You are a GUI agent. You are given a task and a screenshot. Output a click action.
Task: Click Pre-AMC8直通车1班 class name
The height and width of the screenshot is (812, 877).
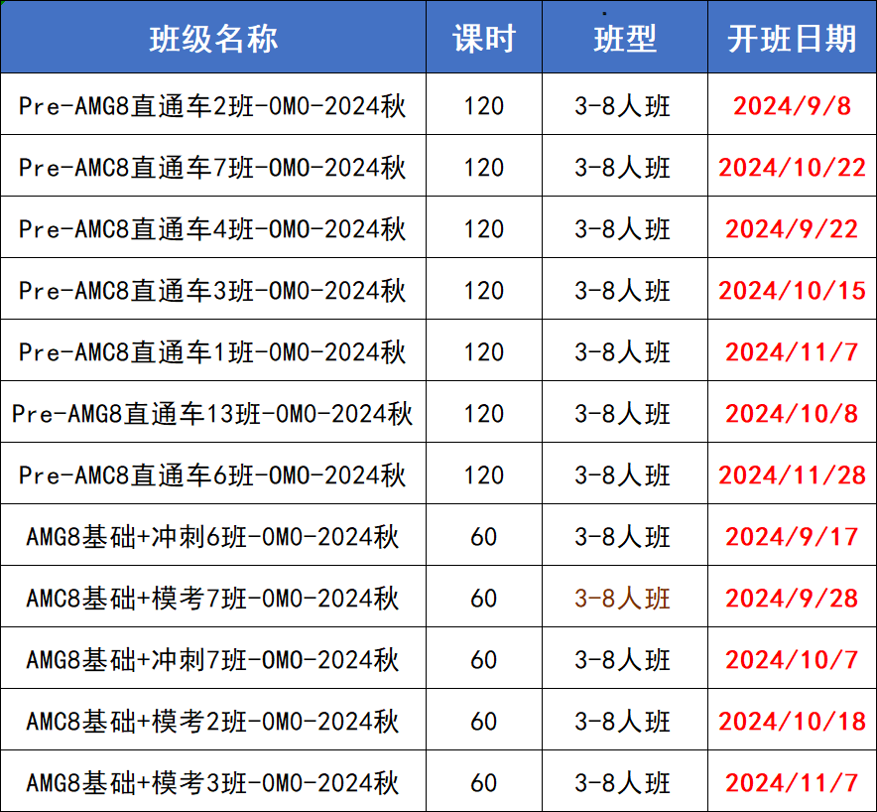(x=212, y=352)
